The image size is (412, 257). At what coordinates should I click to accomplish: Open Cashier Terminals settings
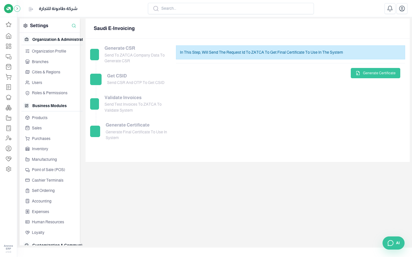click(47, 180)
